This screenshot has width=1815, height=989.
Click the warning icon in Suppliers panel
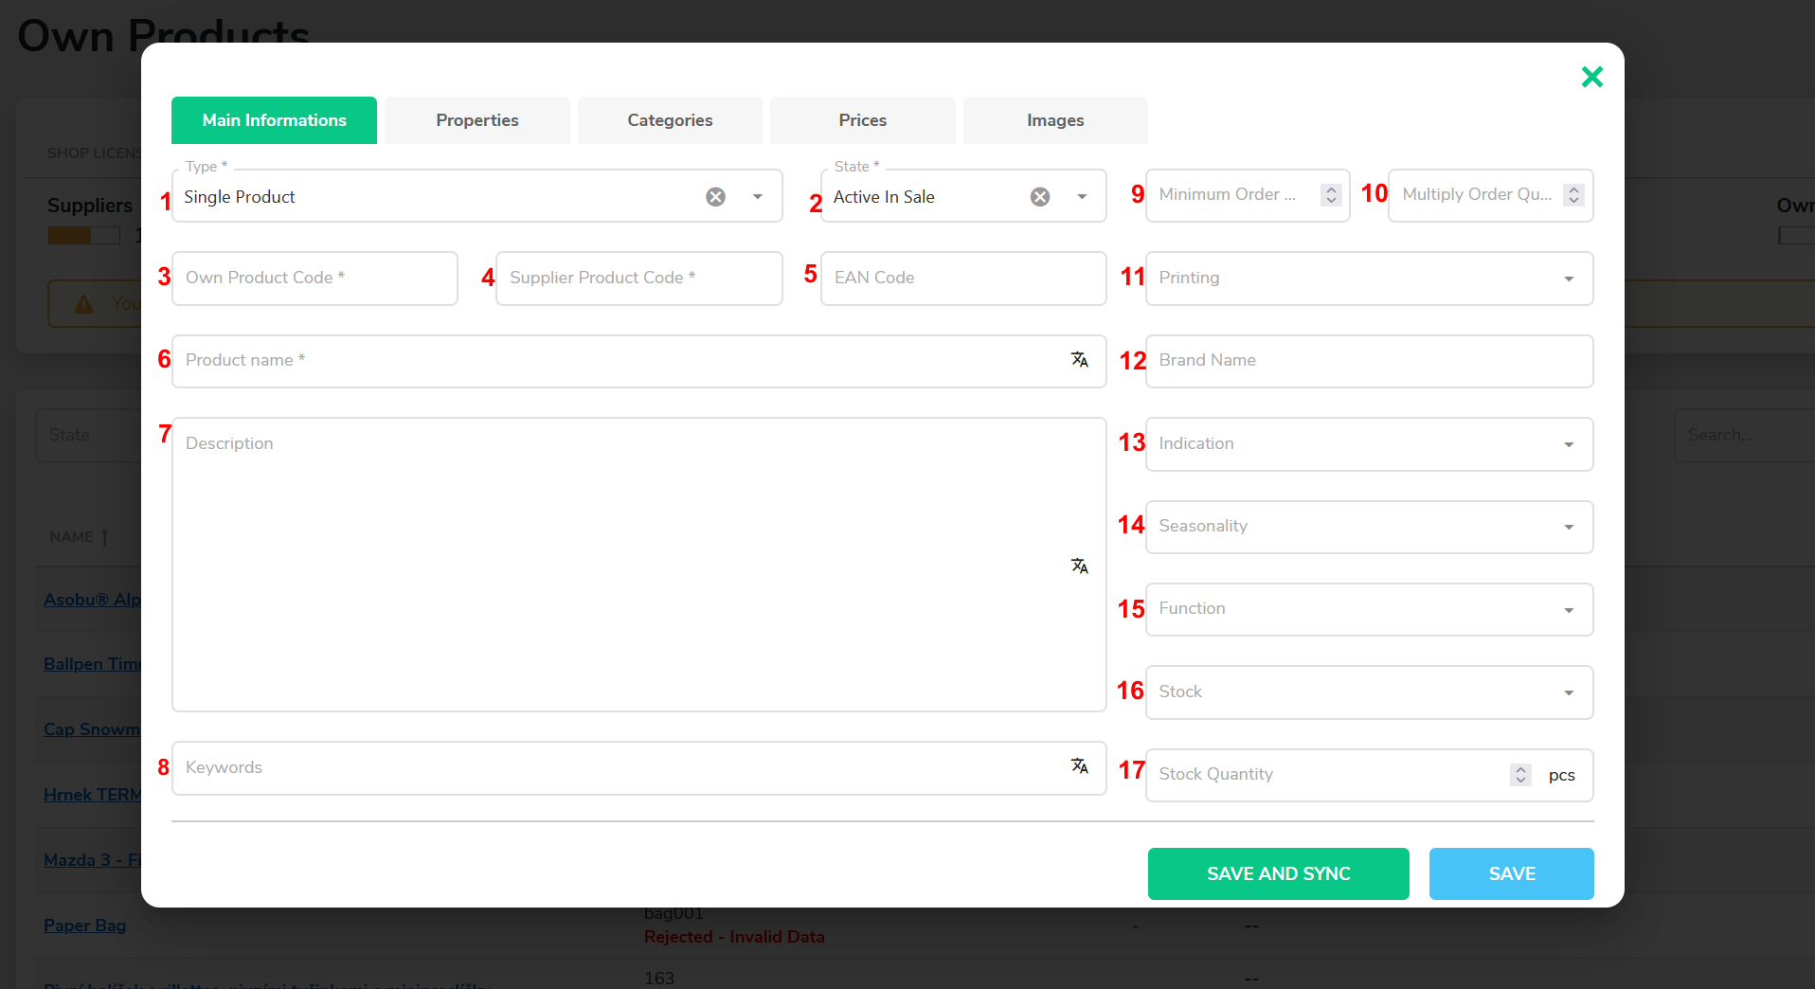coord(84,303)
